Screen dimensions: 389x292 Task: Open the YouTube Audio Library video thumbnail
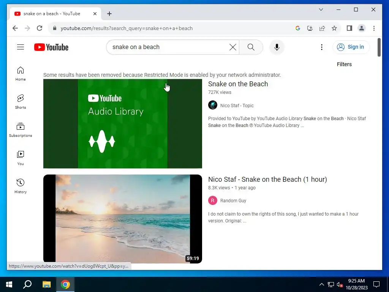[x=123, y=124]
